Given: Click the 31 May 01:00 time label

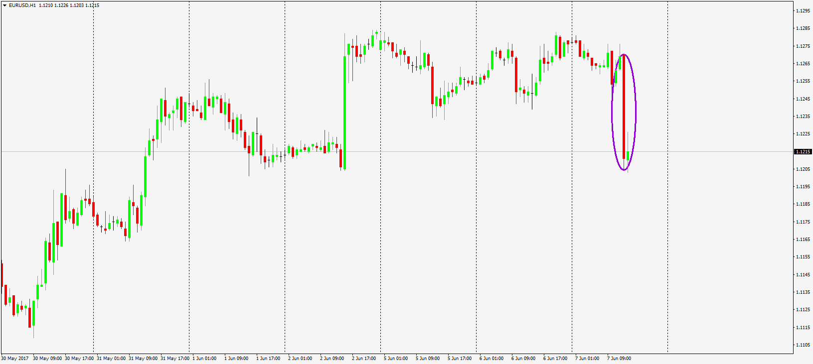Looking at the screenshot, I should click(111, 359).
